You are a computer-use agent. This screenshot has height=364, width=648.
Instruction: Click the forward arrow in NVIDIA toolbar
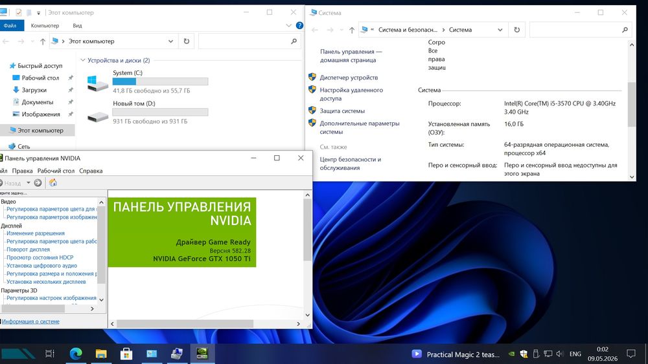(38, 182)
